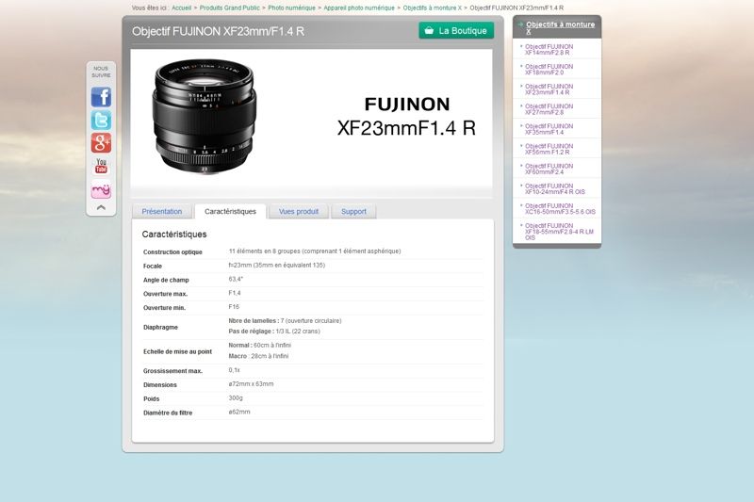Click the value 'ø62mm'
This screenshot has height=502, width=754.
[x=239, y=412]
